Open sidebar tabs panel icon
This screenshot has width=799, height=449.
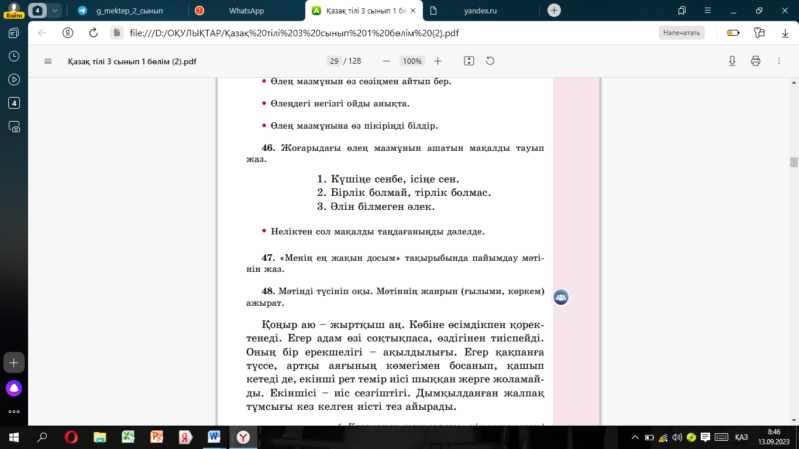[14, 33]
